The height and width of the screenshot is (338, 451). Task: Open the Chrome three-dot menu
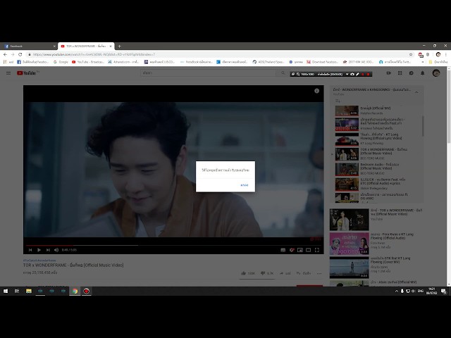click(x=446, y=54)
